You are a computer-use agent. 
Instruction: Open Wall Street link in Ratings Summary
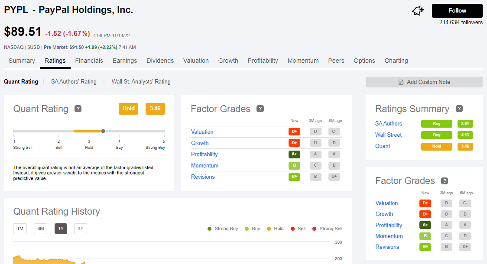click(x=388, y=135)
